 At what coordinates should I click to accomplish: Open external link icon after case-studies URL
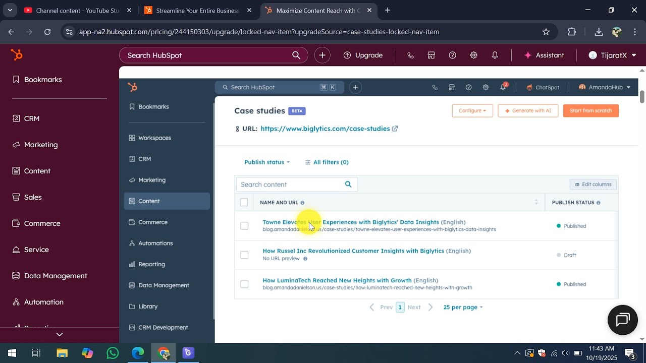click(x=395, y=129)
